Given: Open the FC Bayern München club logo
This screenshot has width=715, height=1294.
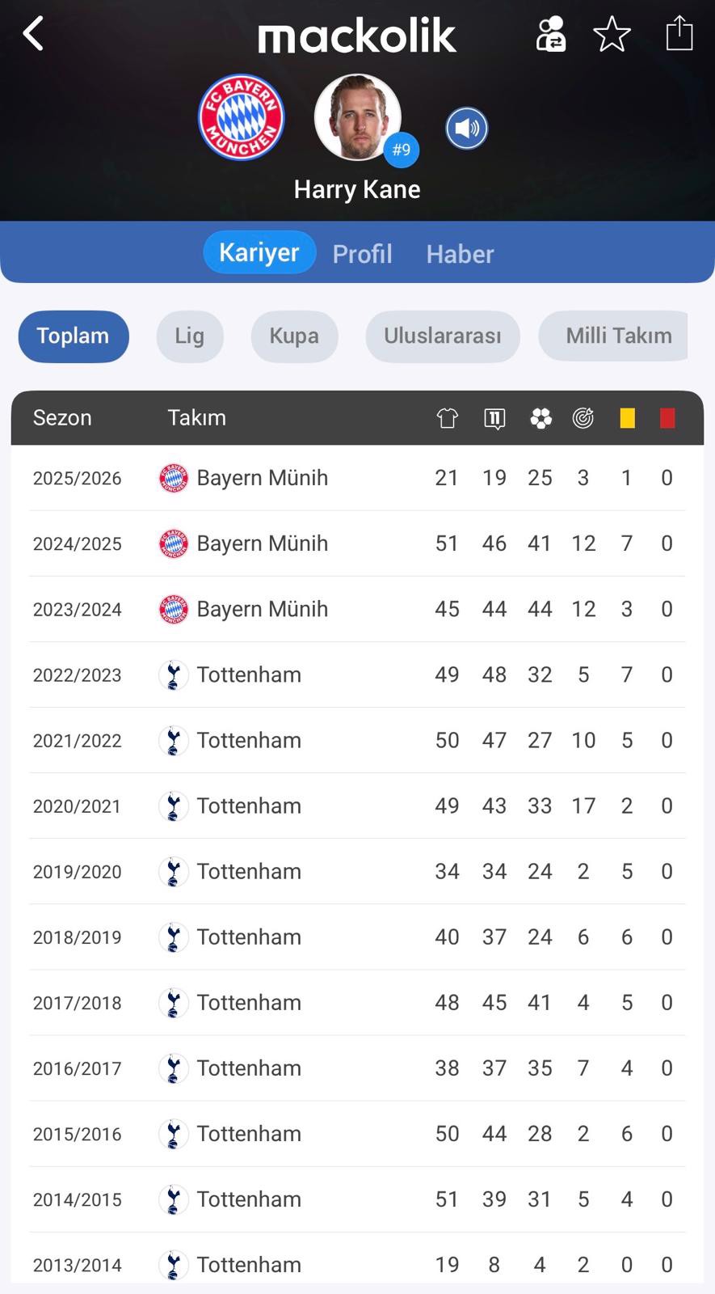Looking at the screenshot, I should tap(242, 118).
